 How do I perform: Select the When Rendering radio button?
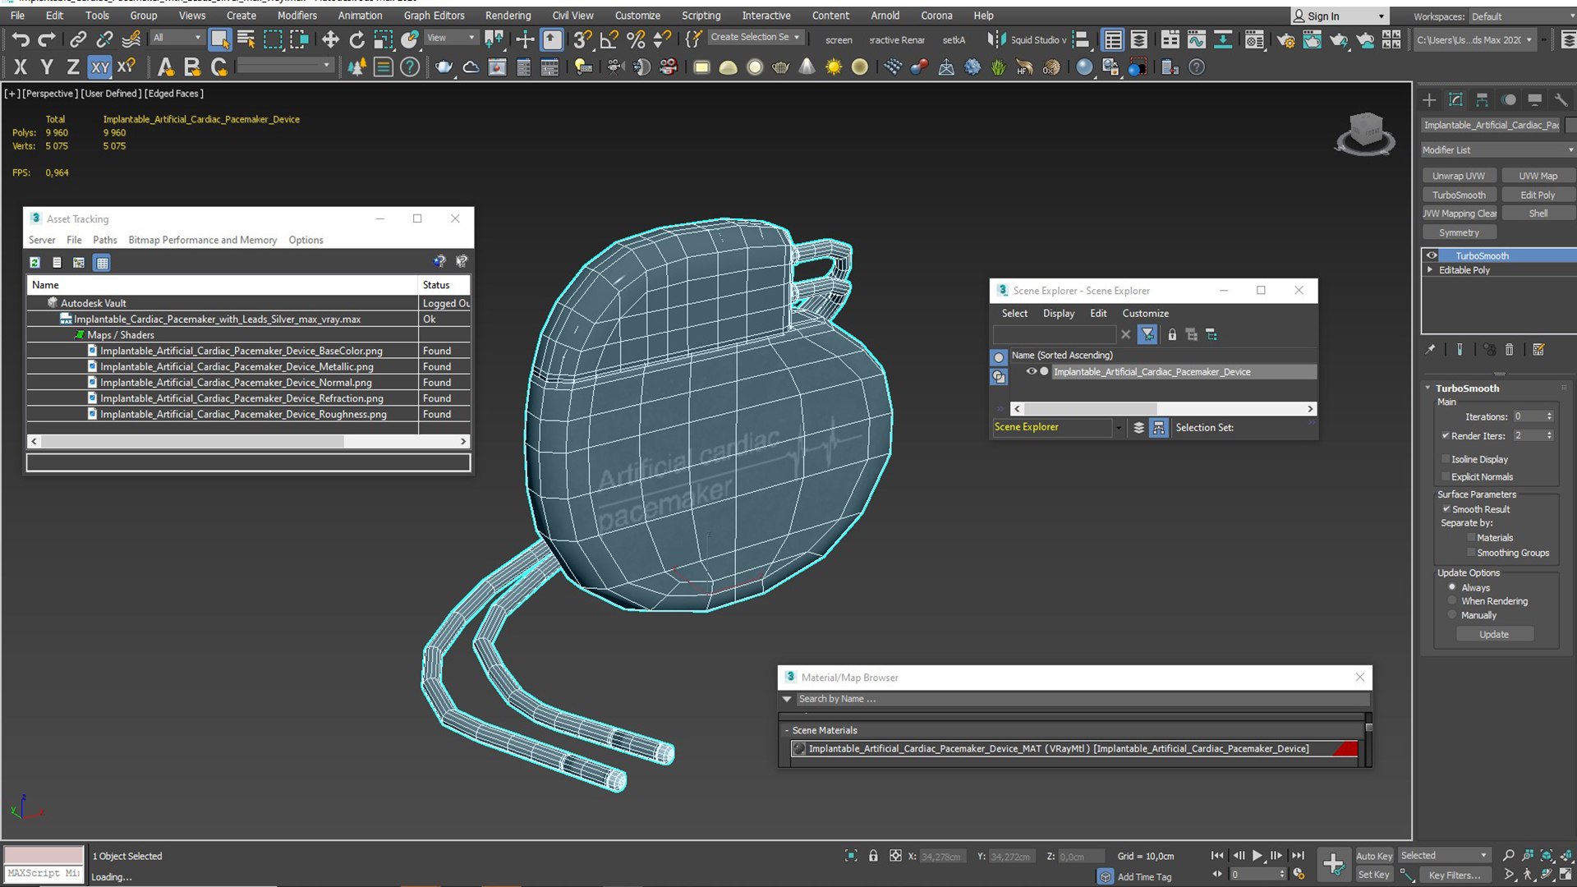pos(1452,601)
